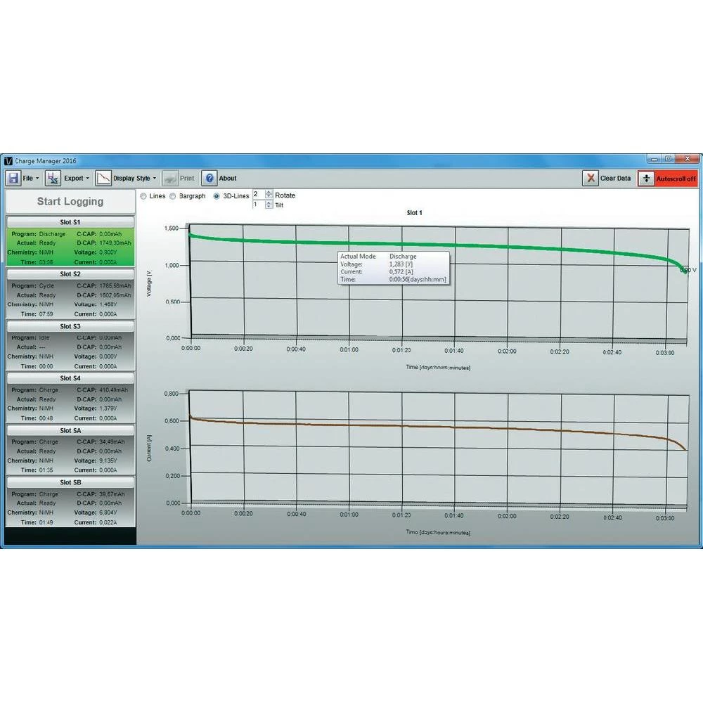Click the red X Clear Data icon

591,179
